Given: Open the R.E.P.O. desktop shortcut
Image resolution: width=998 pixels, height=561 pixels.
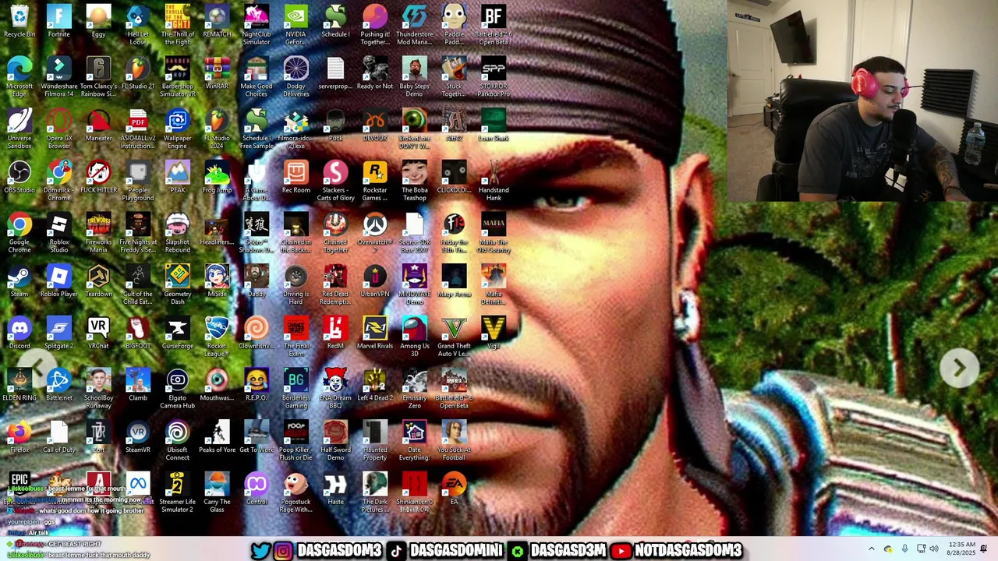Looking at the screenshot, I should coord(257,385).
